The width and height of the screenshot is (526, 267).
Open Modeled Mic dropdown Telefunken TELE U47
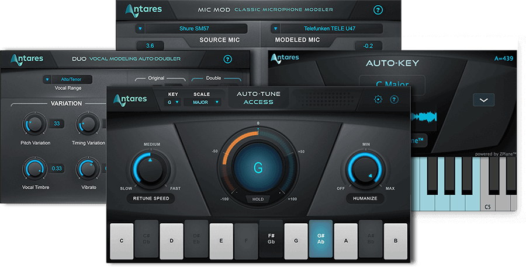click(327, 29)
